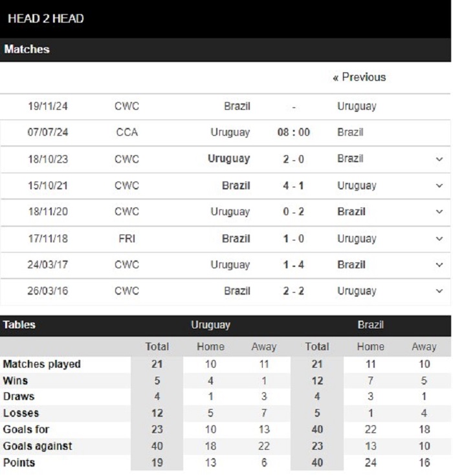Expand the 17/11/18 friendly match details

tap(439, 238)
